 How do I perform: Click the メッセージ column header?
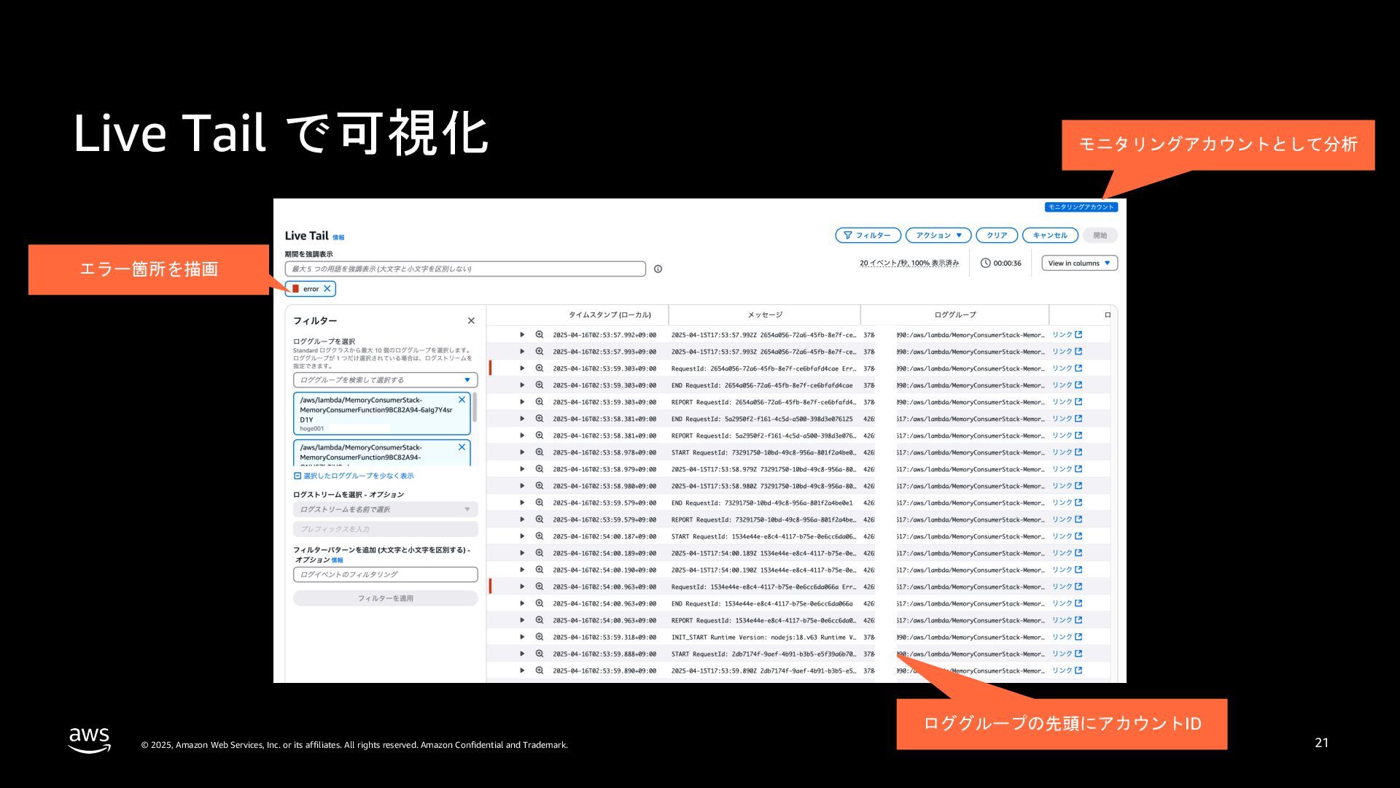click(x=764, y=315)
